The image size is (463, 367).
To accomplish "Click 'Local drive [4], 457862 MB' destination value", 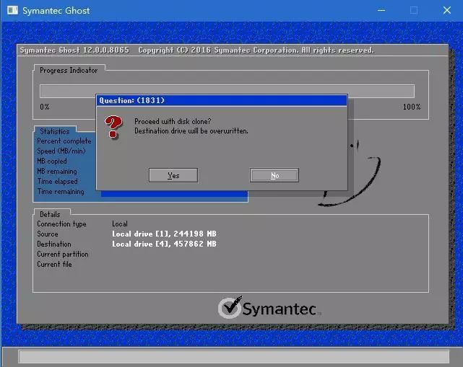I will [164, 244].
